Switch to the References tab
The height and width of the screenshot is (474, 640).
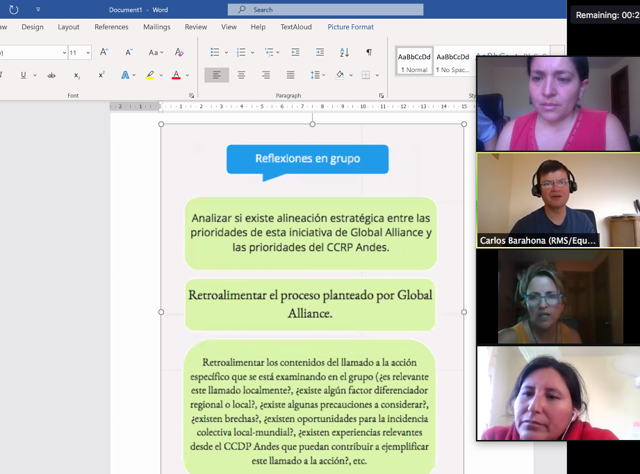pos(111,27)
